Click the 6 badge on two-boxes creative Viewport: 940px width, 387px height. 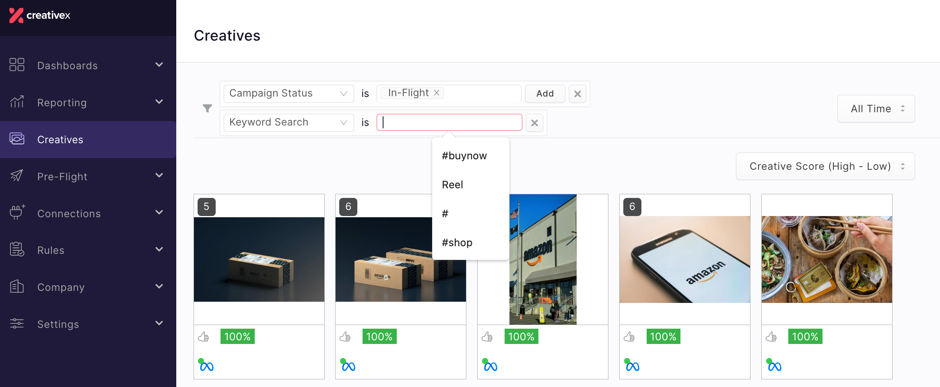point(348,207)
